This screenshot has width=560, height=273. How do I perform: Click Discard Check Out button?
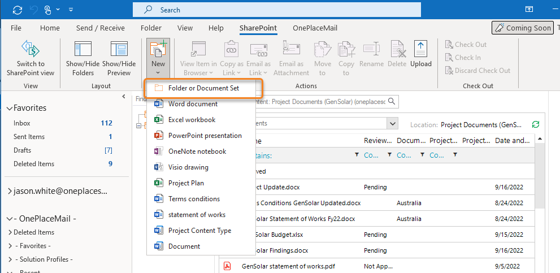[x=477, y=71]
